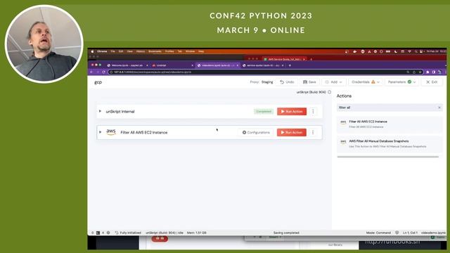Click the unSkript kernel status circle
This screenshot has width=450, height=253.
[x=330, y=92]
